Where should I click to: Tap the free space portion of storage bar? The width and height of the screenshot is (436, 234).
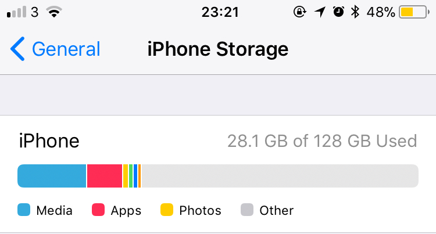[x=280, y=176]
